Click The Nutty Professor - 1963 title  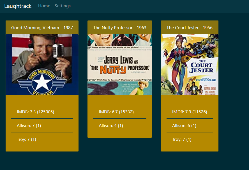[120, 28]
